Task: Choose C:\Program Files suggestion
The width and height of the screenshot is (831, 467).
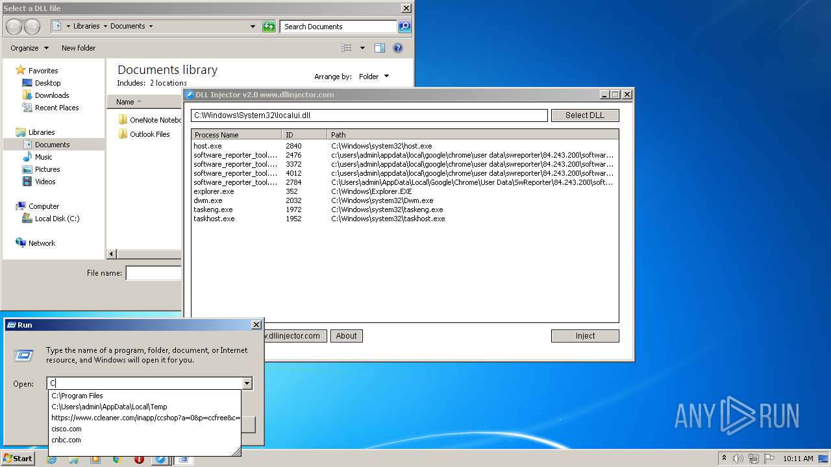Action: (x=145, y=396)
